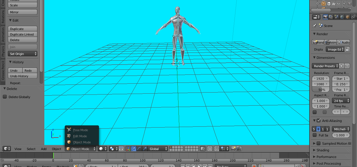Open the Render properties camera tab
The image size is (357, 167).
(x=325, y=17)
